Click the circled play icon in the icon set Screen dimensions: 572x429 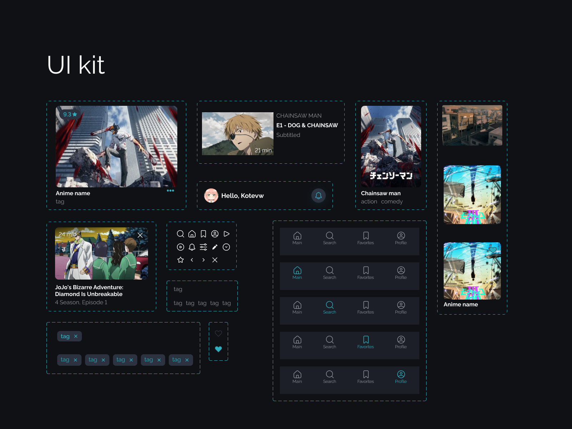181,247
